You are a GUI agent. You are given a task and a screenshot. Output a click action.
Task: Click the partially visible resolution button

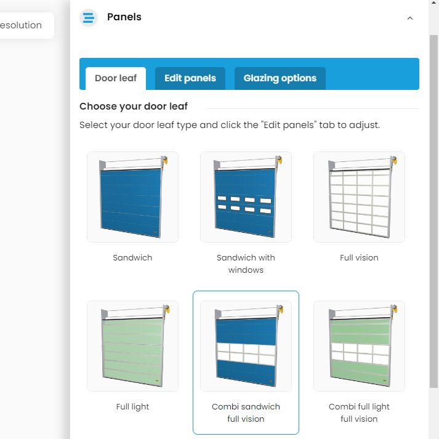click(25, 25)
